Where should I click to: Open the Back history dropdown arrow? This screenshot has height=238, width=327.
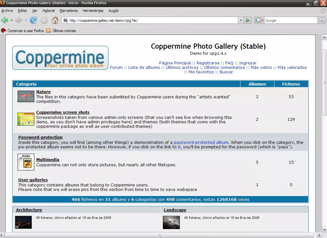point(12,21)
